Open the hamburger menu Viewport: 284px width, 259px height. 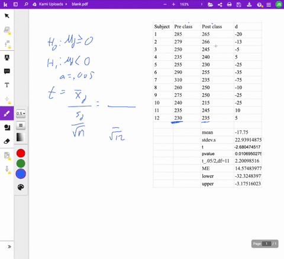(269, 4)
